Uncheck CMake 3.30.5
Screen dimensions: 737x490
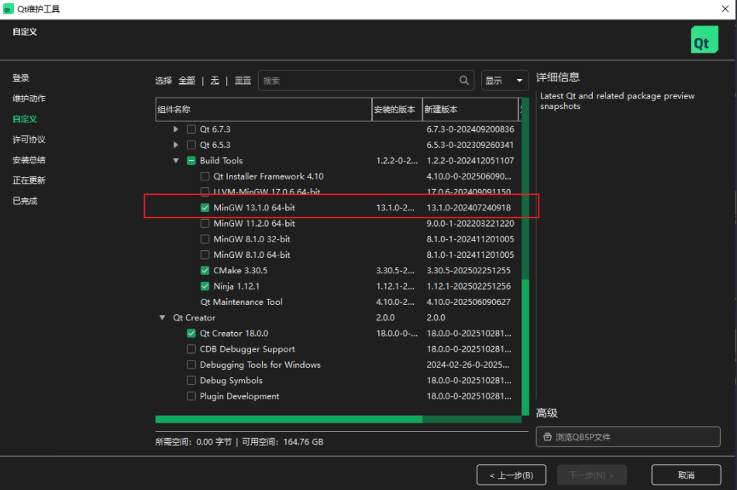(205, 270)
